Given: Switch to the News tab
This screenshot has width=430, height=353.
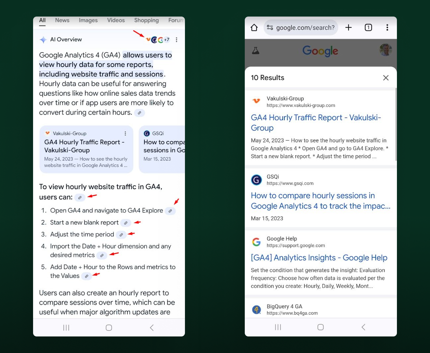Looking at the screenshot, I should click(62, 20).
